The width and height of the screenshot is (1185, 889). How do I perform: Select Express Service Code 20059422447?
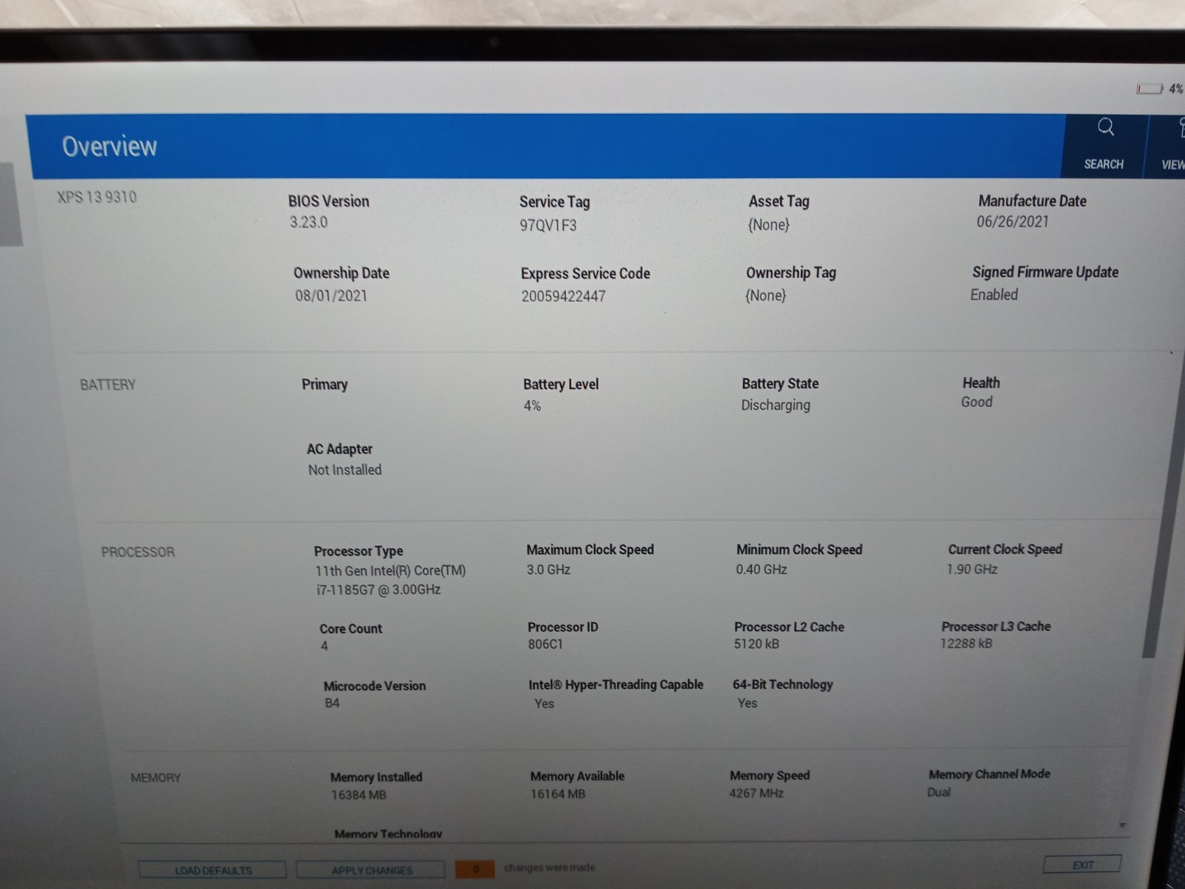[x=563, y=296]
